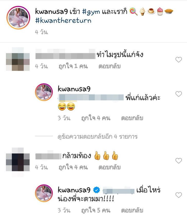This screenshot has width=187, height=220.
Task: Like the comment "ทำไมรูปนี้แก่จัง" with heart
Action: pos(179,60)
